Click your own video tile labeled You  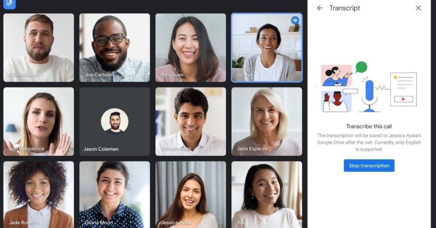[267, 195]
